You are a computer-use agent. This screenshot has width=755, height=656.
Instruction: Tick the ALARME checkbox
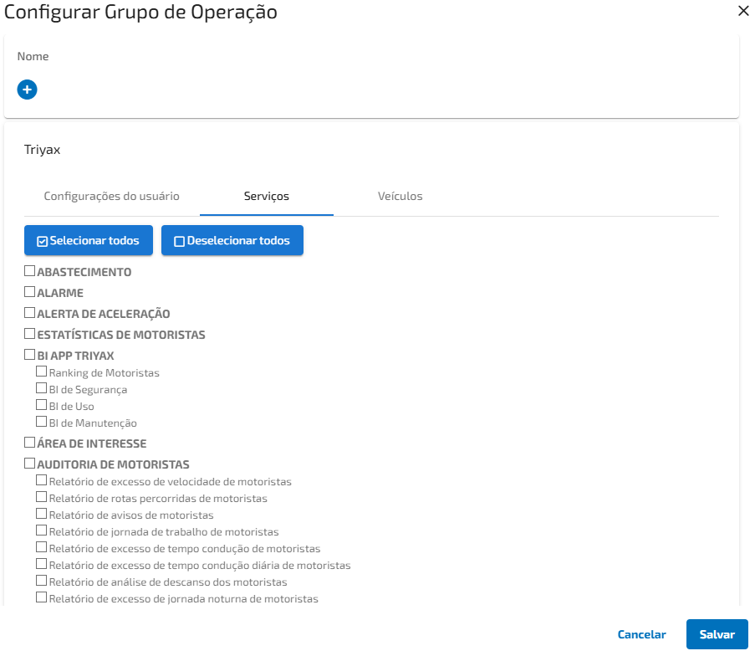[30, 292]
